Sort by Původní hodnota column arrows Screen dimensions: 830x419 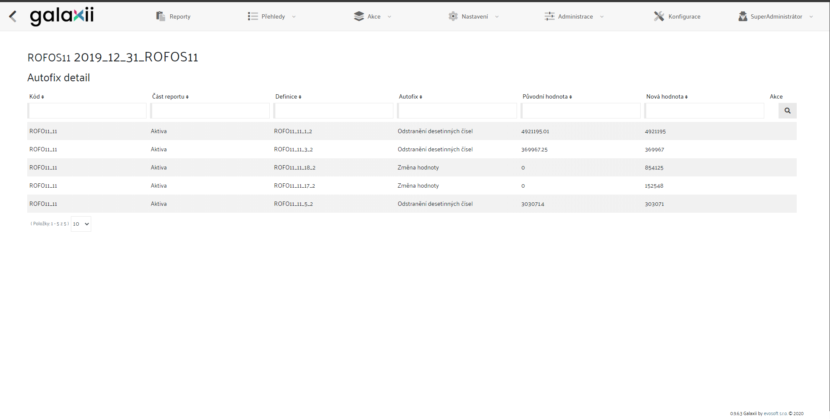pos(571,97)
